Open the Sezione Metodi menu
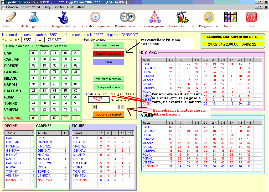Viewport: 269px width, 192px height. 31,7
